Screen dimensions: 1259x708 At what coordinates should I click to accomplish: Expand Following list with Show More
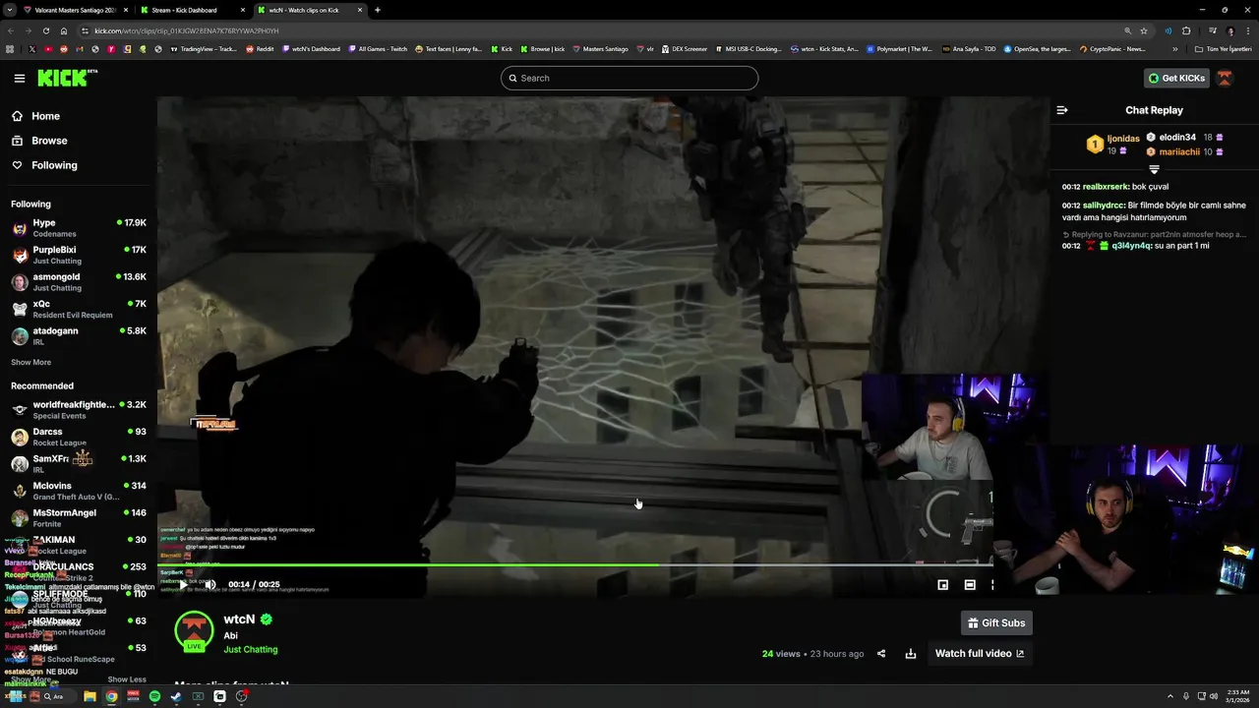tap(30, 362)
